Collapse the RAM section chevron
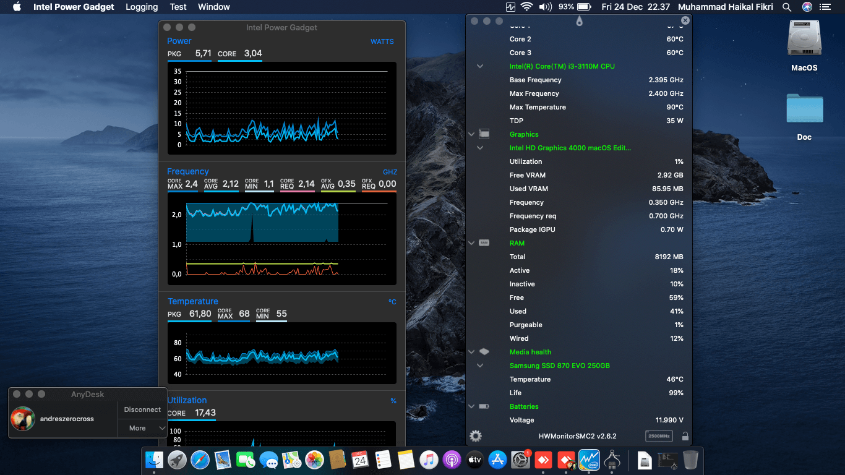 471,243
